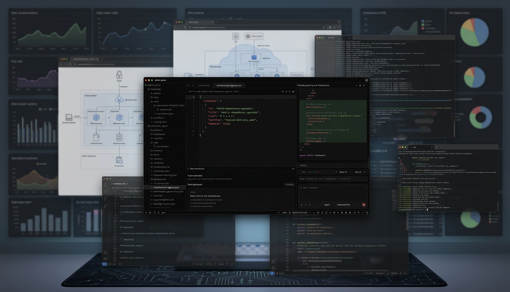The height and width of the screenshot is (292, 510).
Task: Click the filter icon in the editor toolbar
Action: pyautogui.click(x=290, y=91)
